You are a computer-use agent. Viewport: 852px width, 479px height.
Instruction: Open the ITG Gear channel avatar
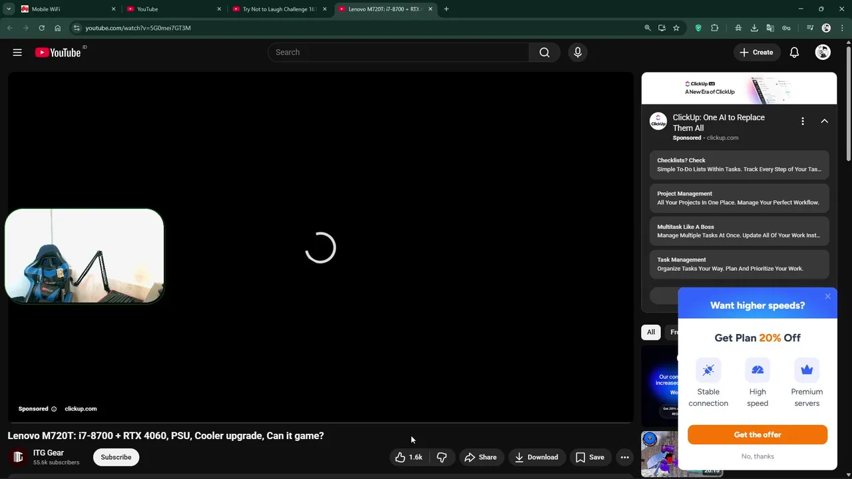[18, 457]
